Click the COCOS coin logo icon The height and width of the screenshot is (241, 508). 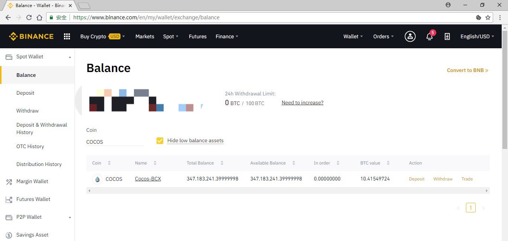coord(97,179)
